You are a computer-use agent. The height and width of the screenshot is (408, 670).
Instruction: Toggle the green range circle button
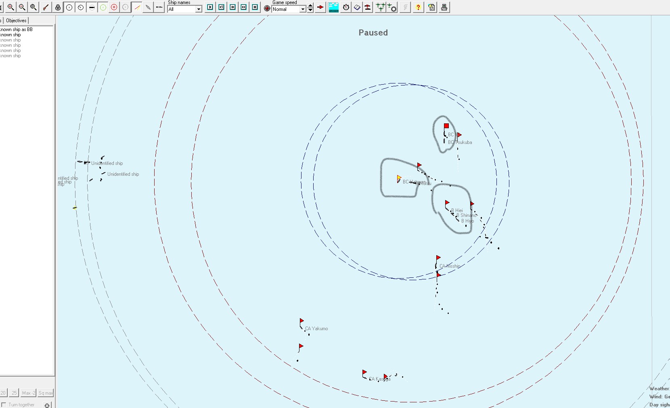103,7
